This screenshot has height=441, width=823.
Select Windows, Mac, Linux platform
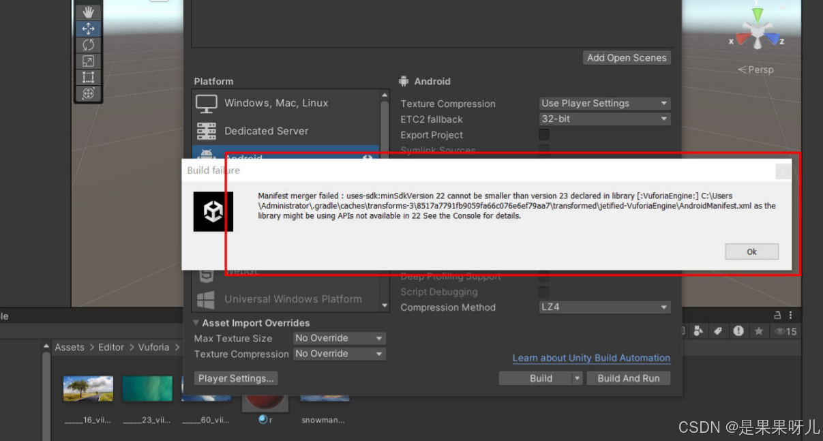click(286, 103)
